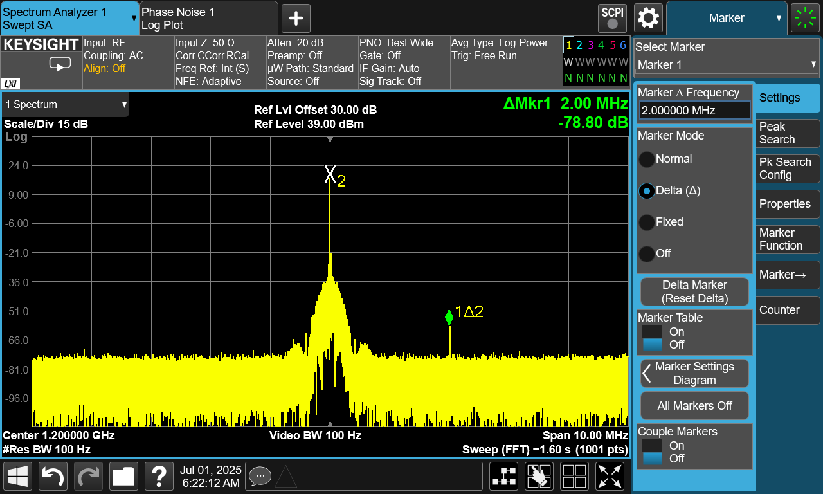The width and height of the screenshot is (823, 494).
Task: Select trace number 2 indicator
Action: coord(579,45)
